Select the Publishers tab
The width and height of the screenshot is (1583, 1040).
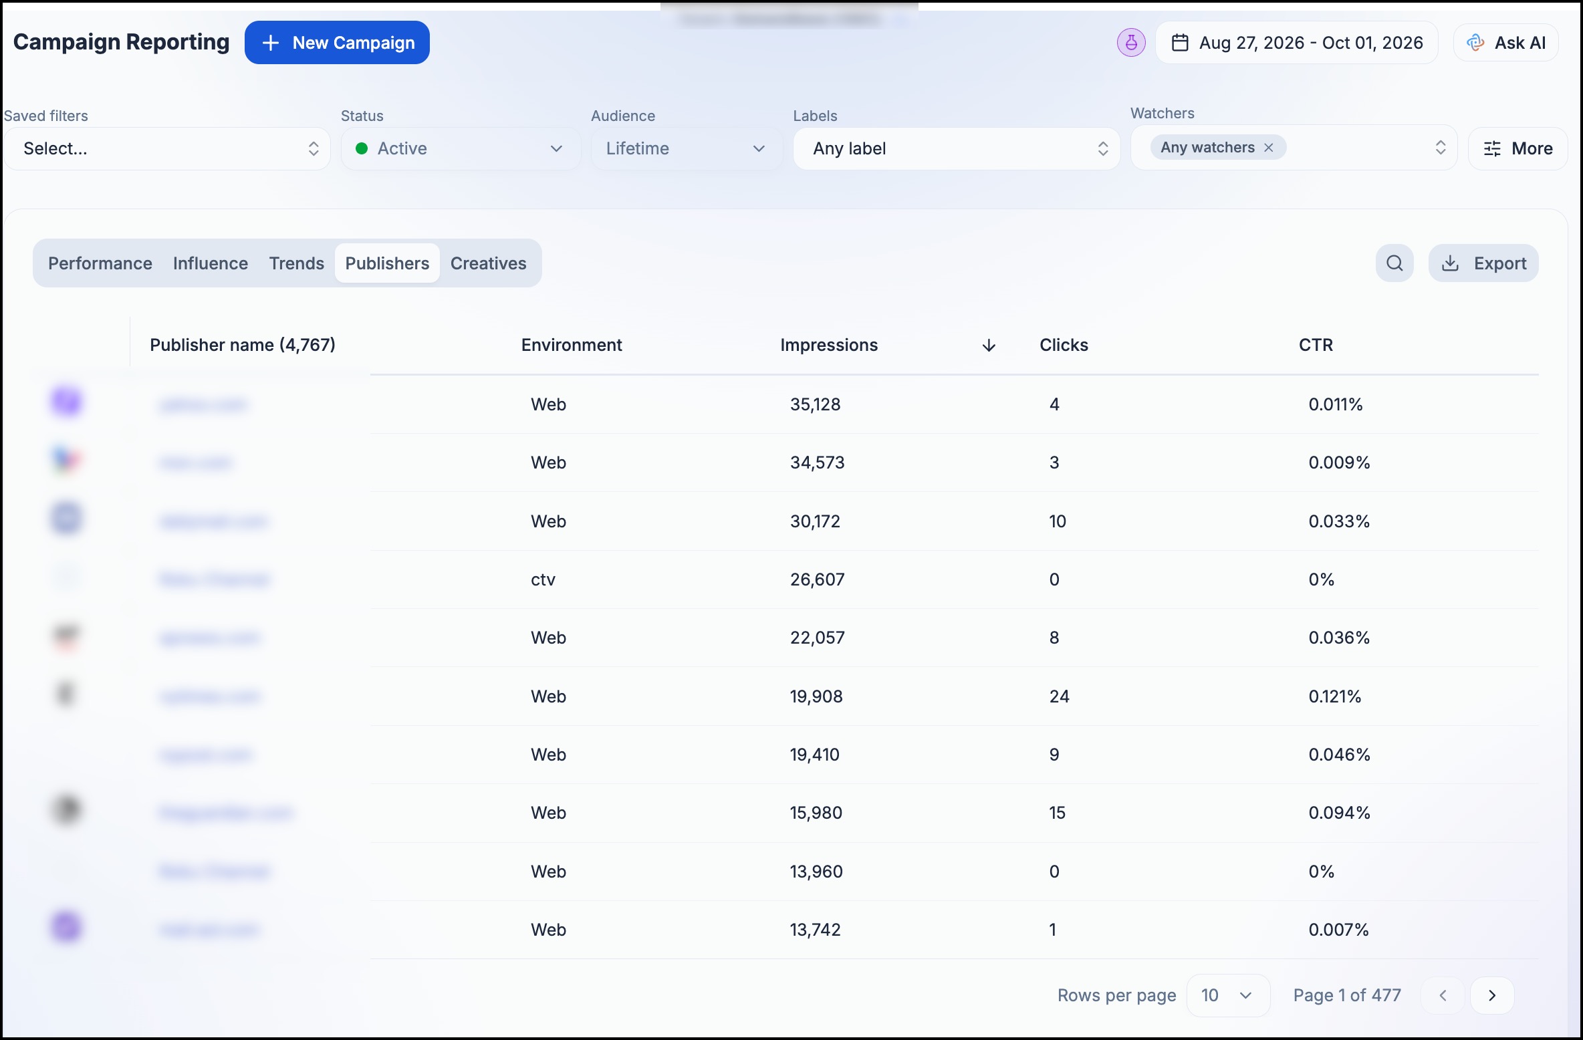[387, 263]
